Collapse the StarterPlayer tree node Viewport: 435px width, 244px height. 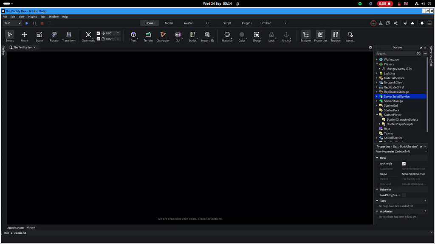pos(377,115)
